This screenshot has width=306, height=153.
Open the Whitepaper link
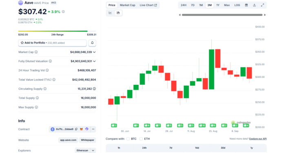coord(88,140)
